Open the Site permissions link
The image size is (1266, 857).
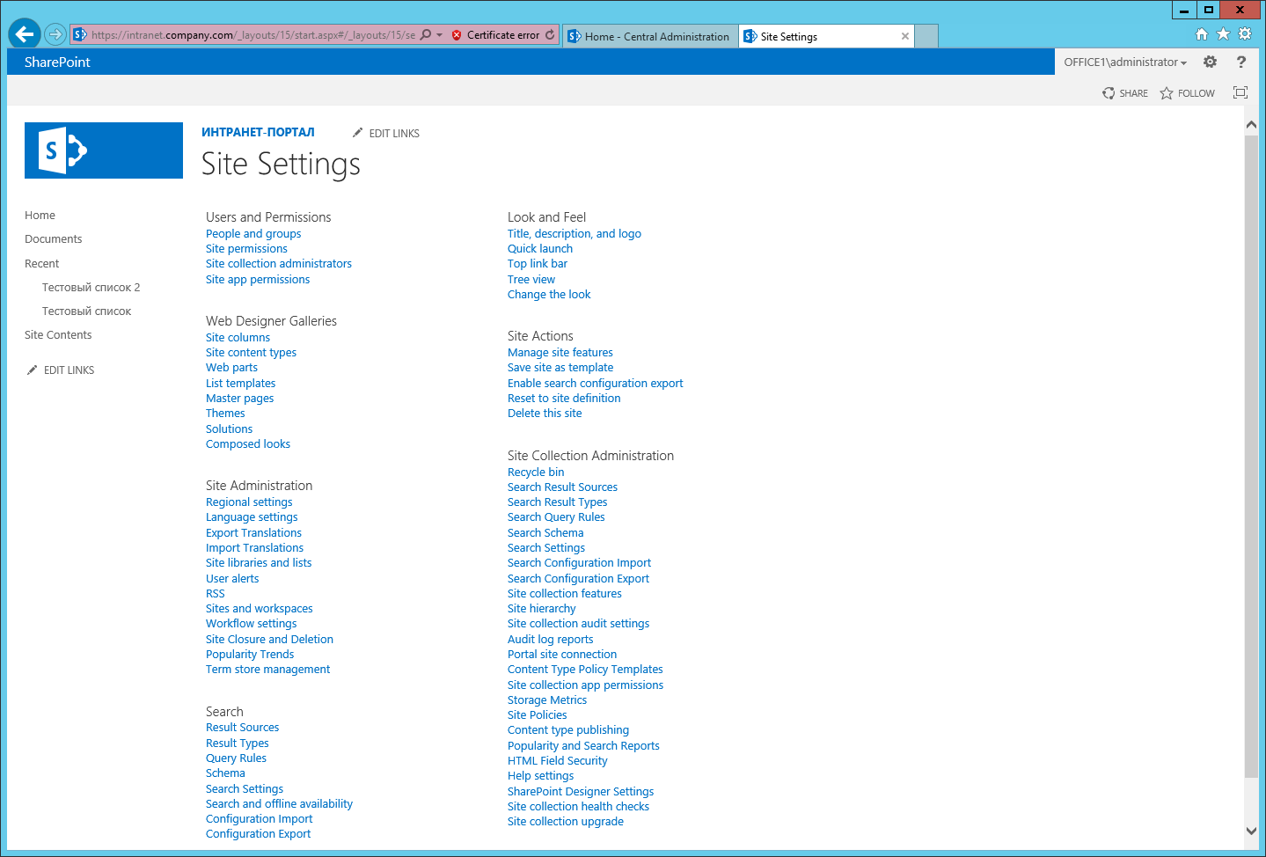point(246,249)
